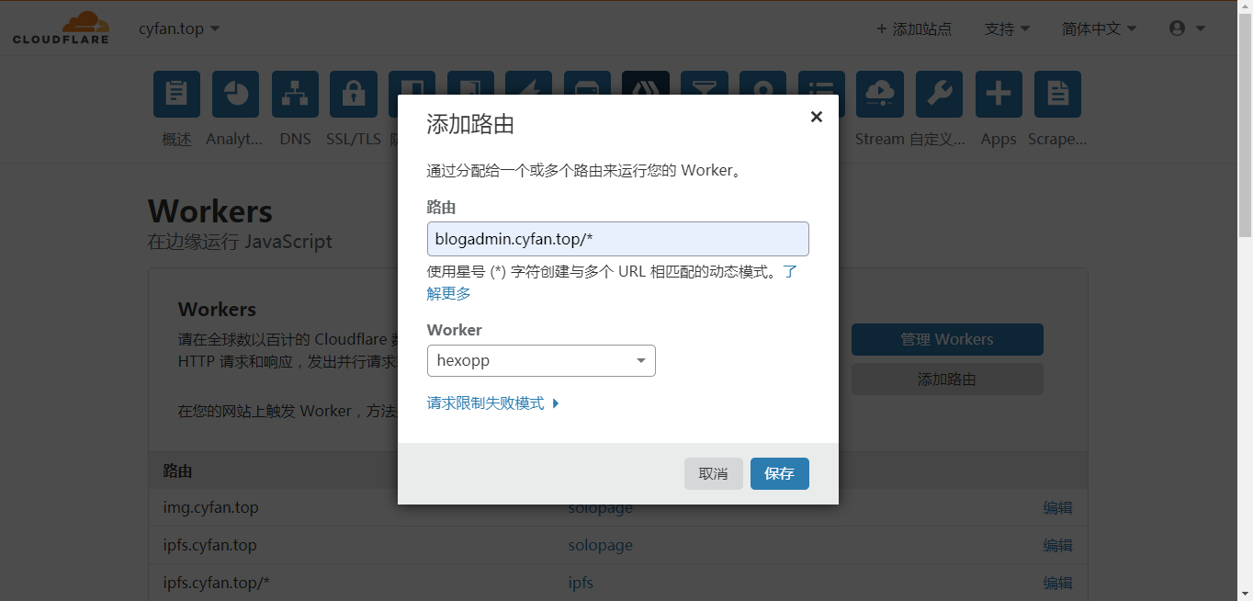
Task: Open the ipfs worker link
Action: (x=581, y=583)
